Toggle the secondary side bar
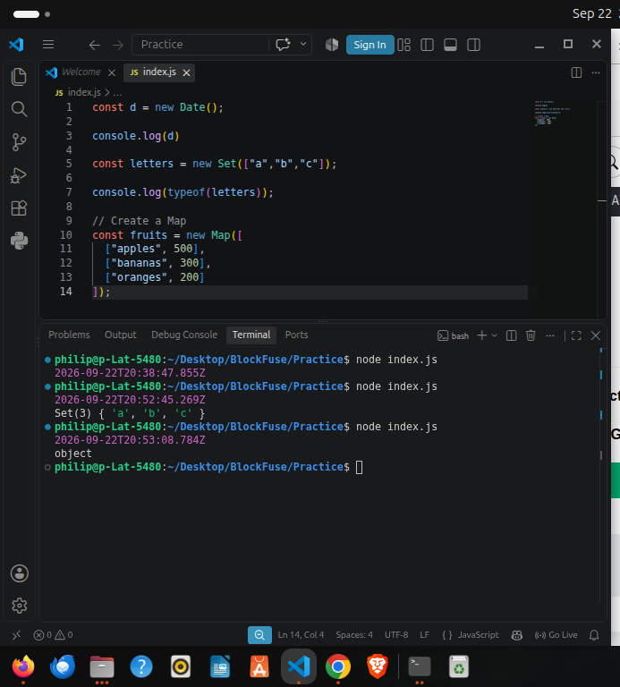Screen dimensions: 620x687 (473, 45)
